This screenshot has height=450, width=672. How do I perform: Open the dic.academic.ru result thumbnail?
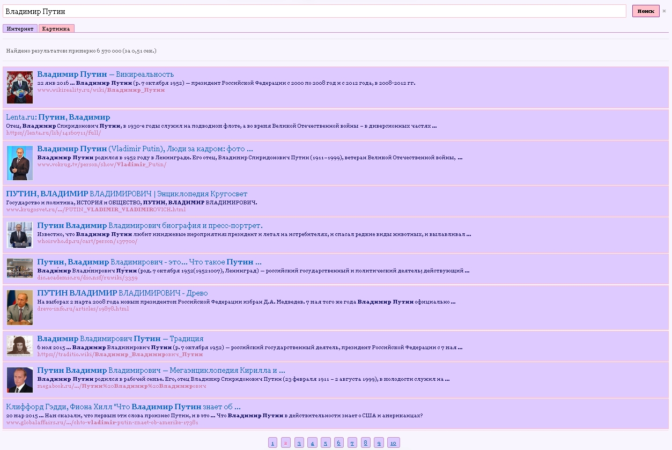click(20, 268)
